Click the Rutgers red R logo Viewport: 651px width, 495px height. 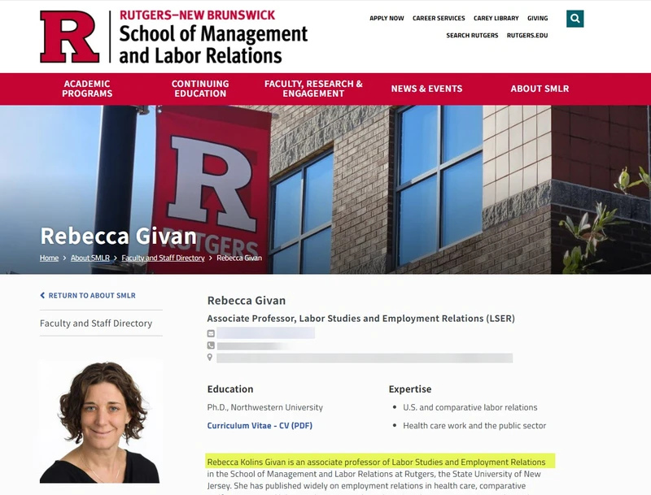[69, 37]
